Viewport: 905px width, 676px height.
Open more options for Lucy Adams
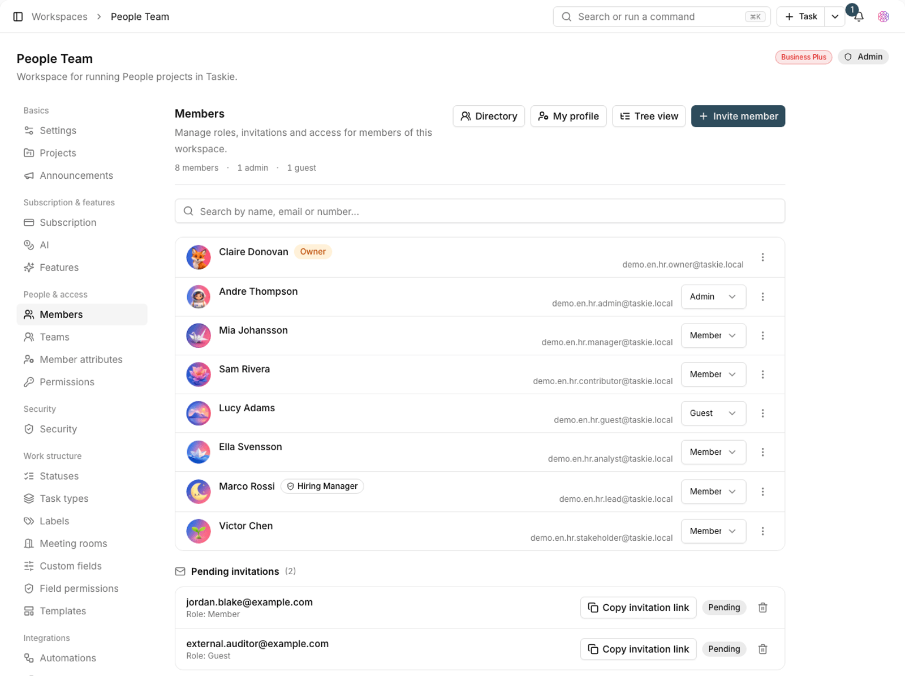click(762, 414)
